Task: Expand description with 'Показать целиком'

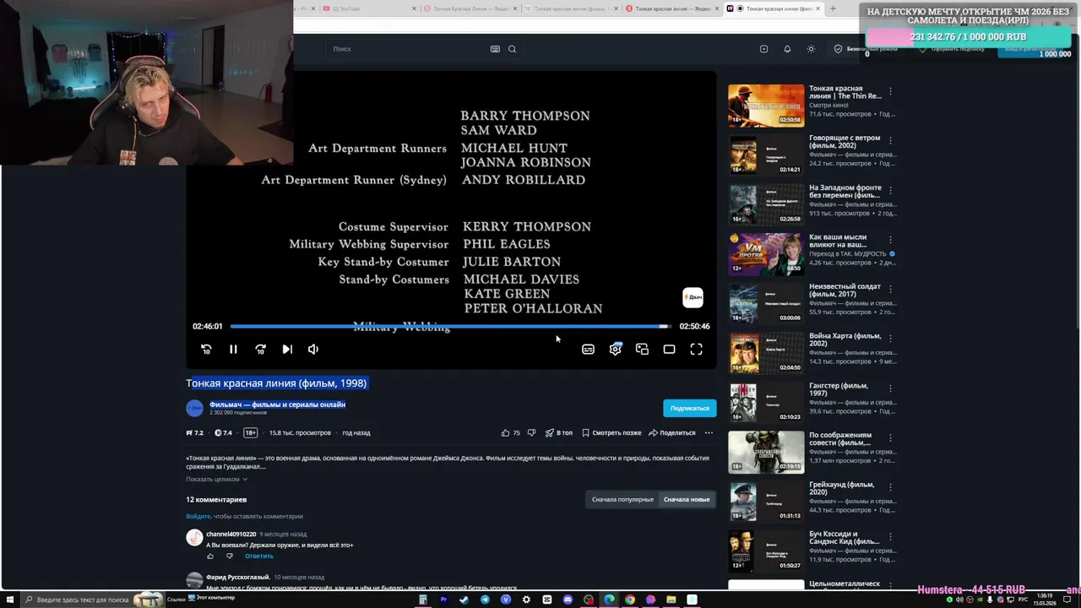Action: coord(216,479)
